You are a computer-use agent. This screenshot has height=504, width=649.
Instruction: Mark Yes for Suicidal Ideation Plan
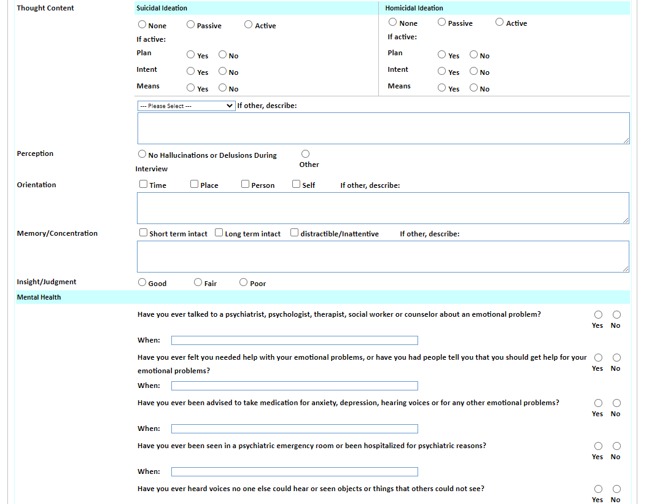(191, 55)
